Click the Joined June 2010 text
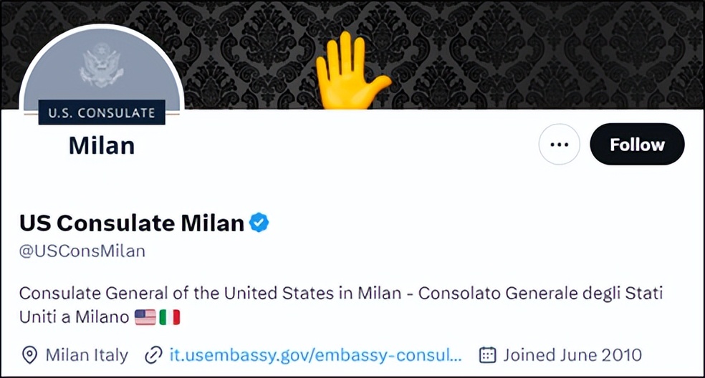This screenshot has height=378, width=705. 572,354
